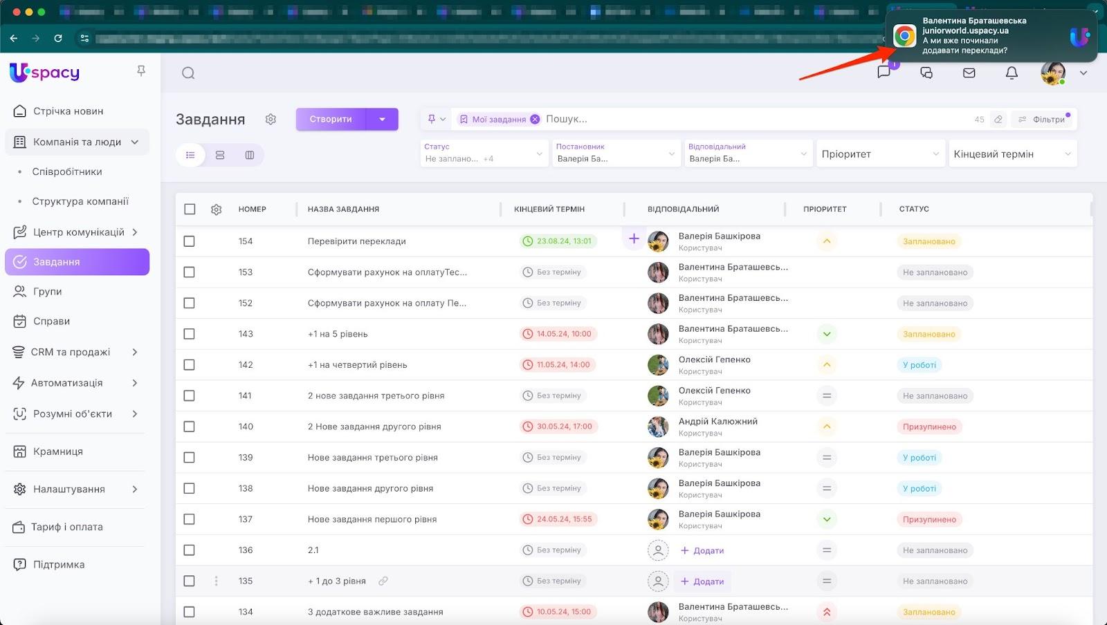Click the Створити button
This screenshot has width=1107, height=625.
(331, 119)
